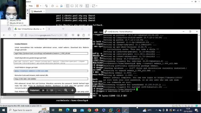Click the console view icon in VMware toolbar
The width and height of the screenshot is (201, 113).
87,6
